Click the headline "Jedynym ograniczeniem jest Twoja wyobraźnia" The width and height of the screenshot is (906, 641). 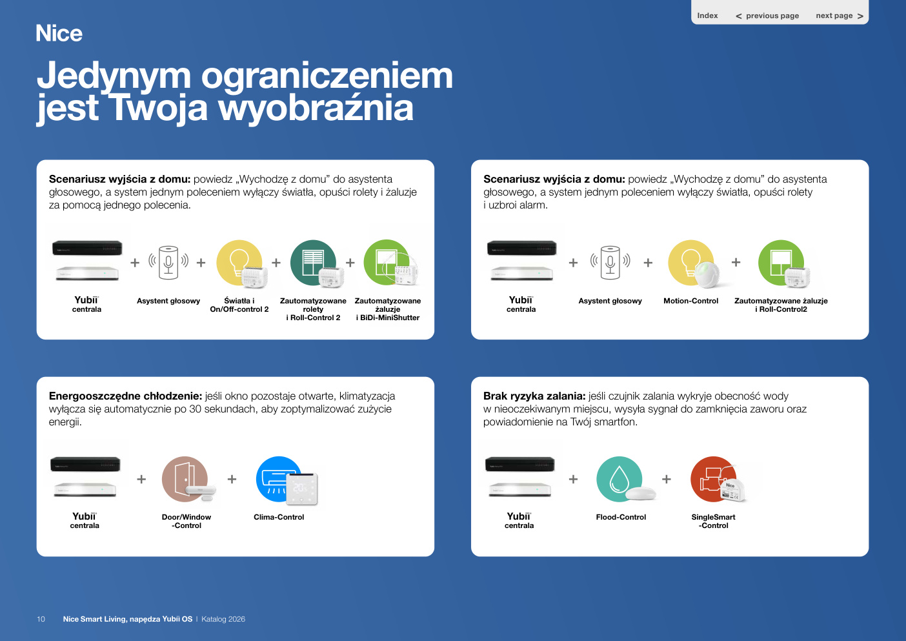coord(245,92)
